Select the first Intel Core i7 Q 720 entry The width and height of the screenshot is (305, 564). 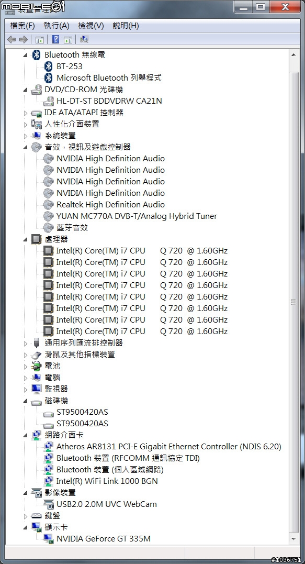(142, 251)
